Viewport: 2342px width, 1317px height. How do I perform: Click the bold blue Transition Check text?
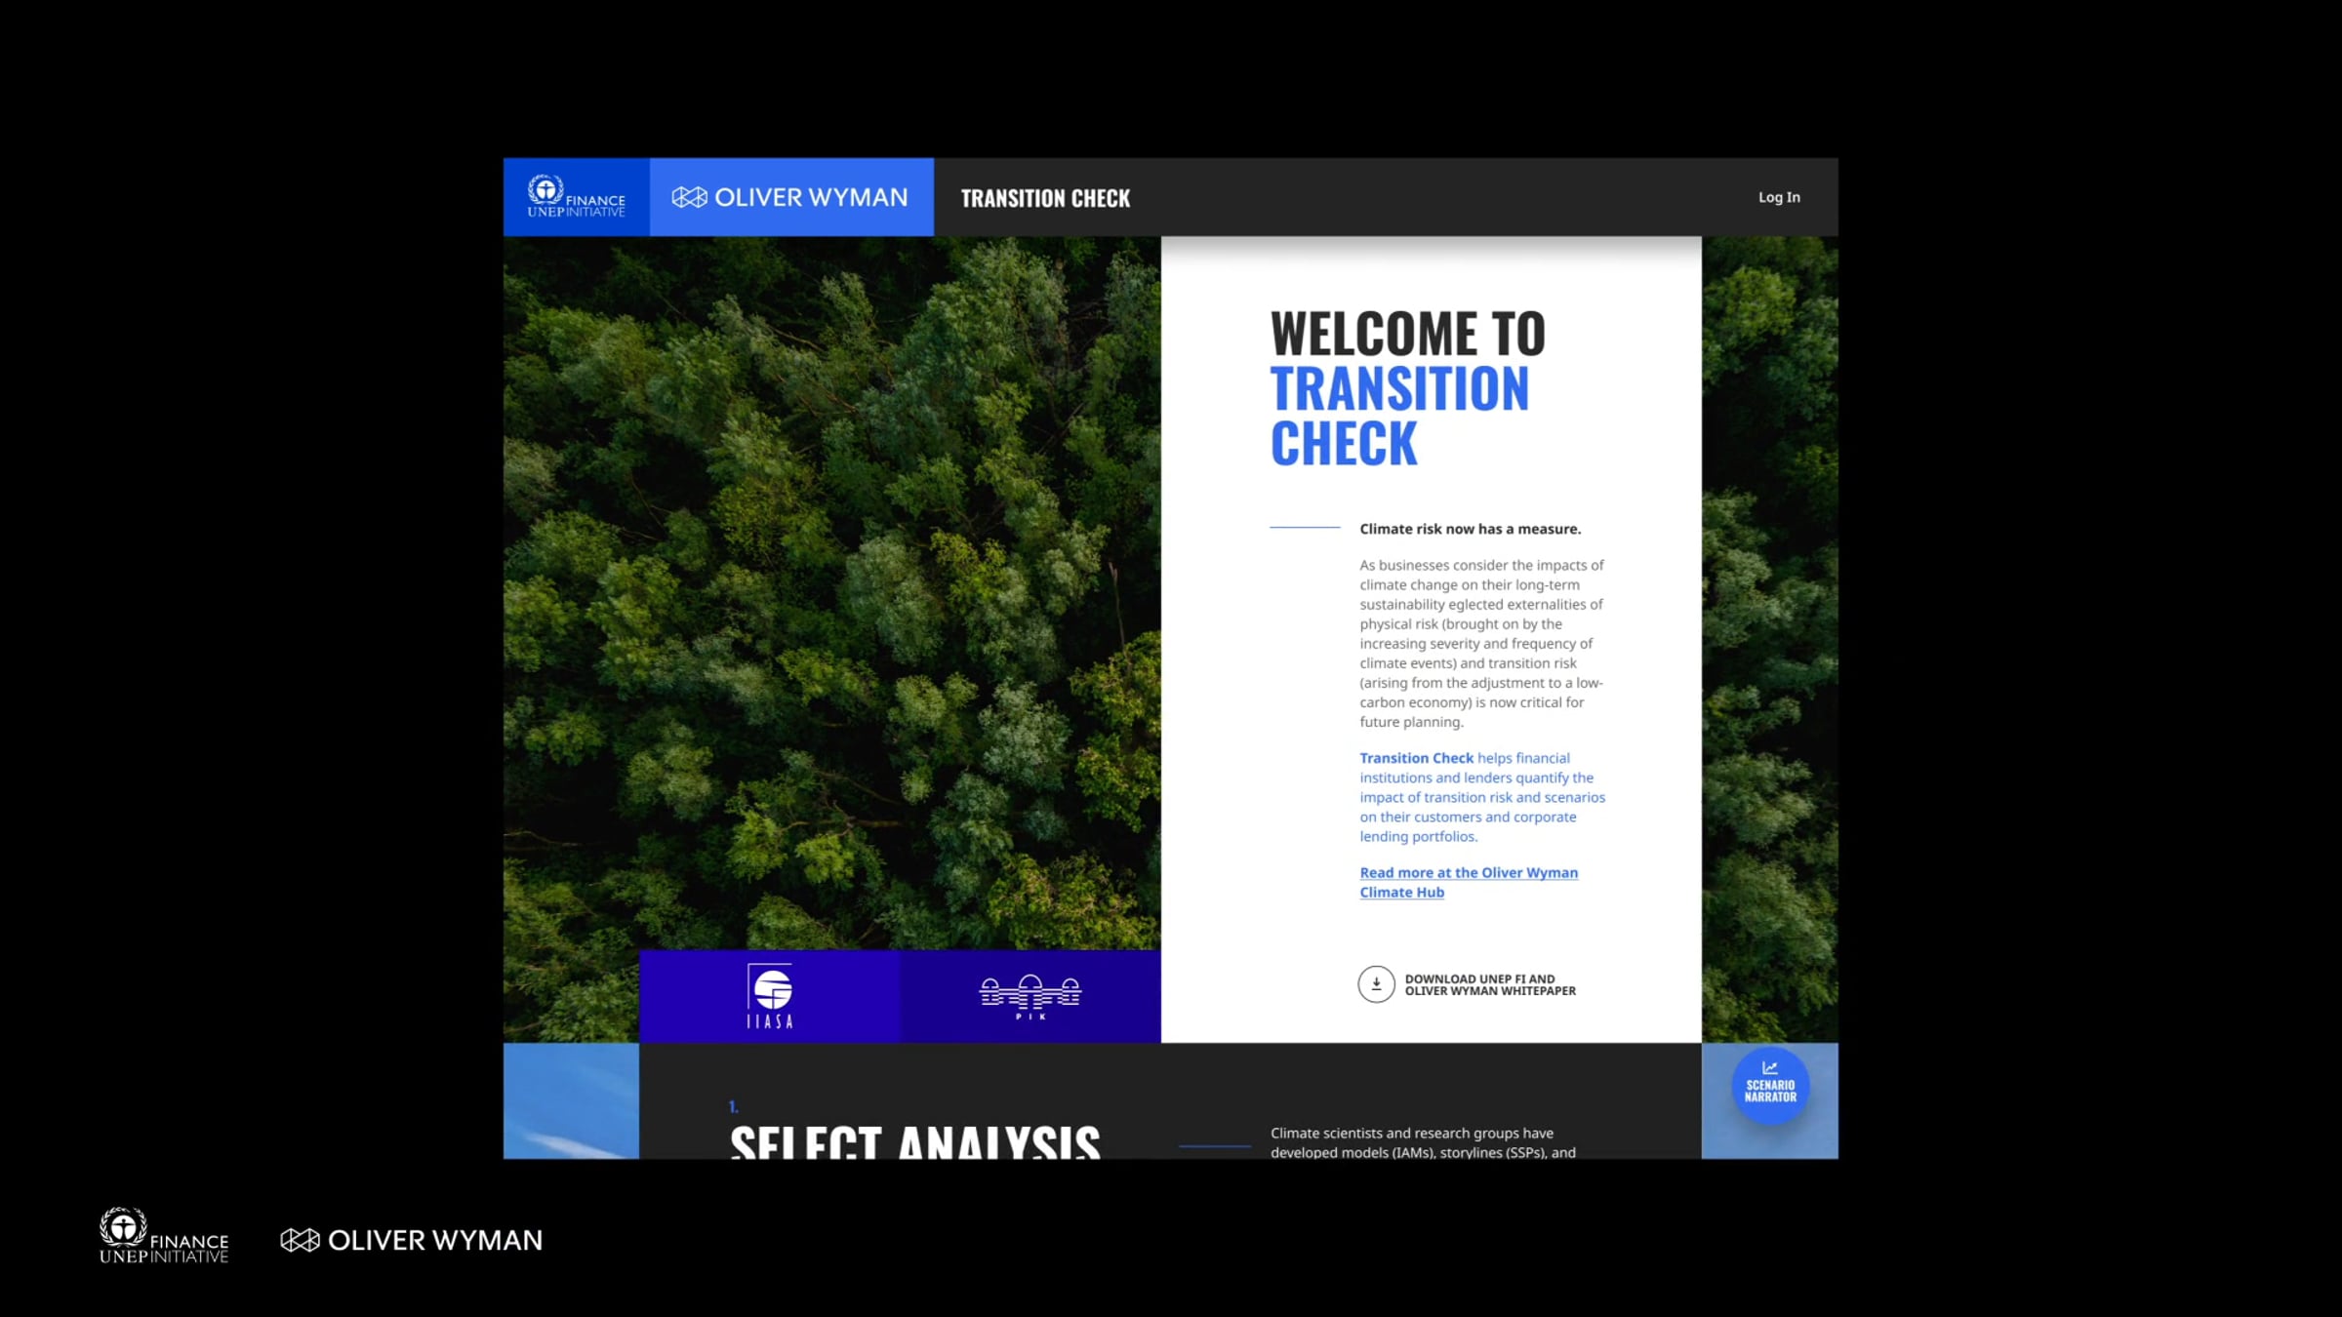tap(1416, 758)
